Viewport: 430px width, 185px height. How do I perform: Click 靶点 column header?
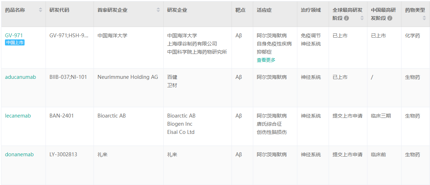pos(240,10)
